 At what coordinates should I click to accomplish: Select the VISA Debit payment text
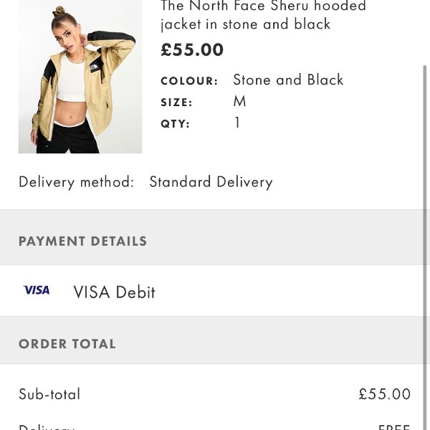[x=114, y=292]
